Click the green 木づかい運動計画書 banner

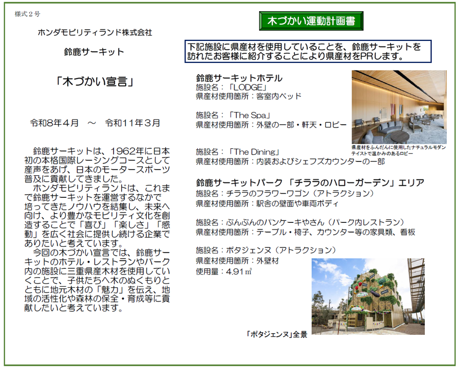point(311,21)
